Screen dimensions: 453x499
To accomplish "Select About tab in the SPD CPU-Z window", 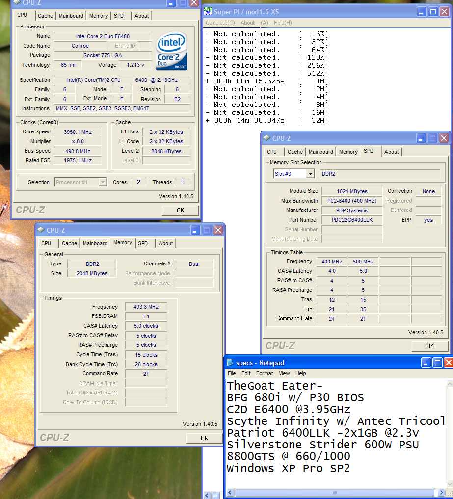I will (391, 152).
